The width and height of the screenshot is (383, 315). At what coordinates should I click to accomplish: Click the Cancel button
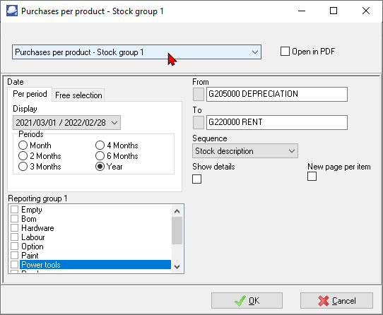coord(336,301)
